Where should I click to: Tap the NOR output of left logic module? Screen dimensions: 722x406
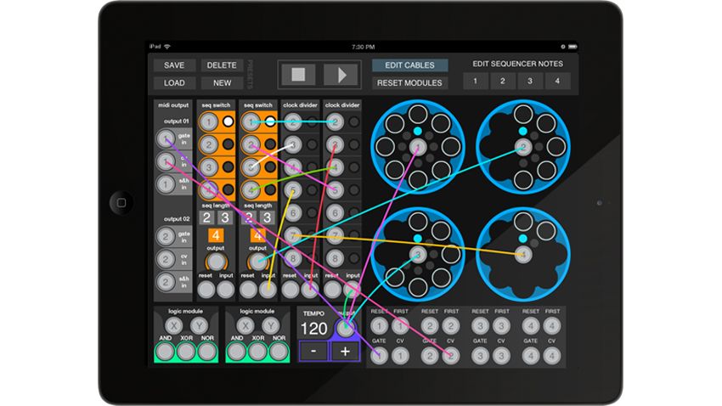coord(207,352)
